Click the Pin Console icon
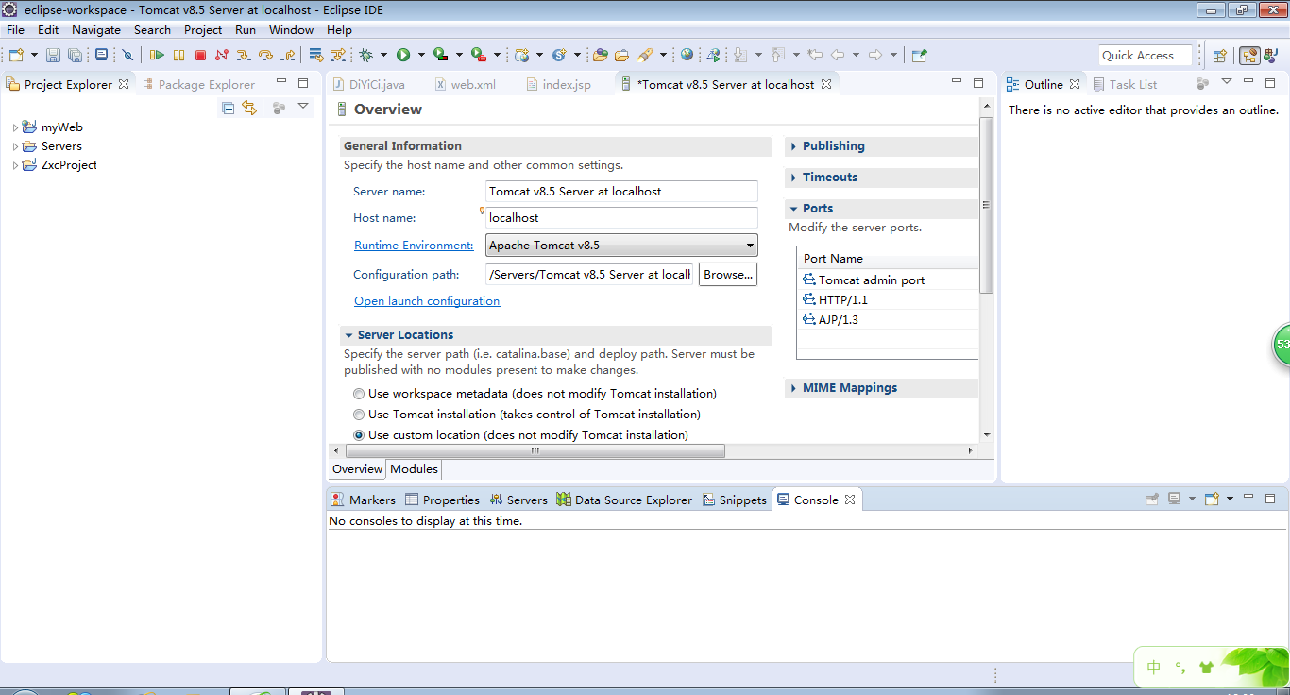1290x695 pixels. [1151, 499]
